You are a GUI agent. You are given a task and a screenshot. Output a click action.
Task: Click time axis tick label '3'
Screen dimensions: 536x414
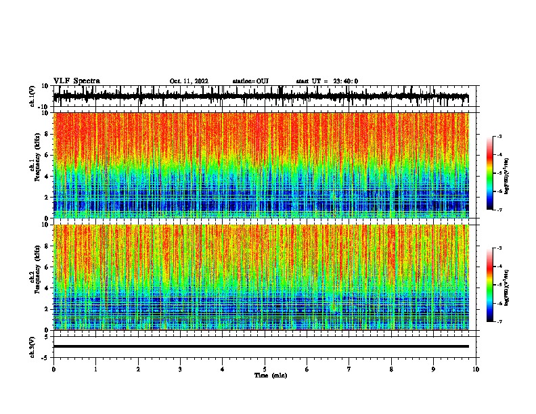coord(180,369)
